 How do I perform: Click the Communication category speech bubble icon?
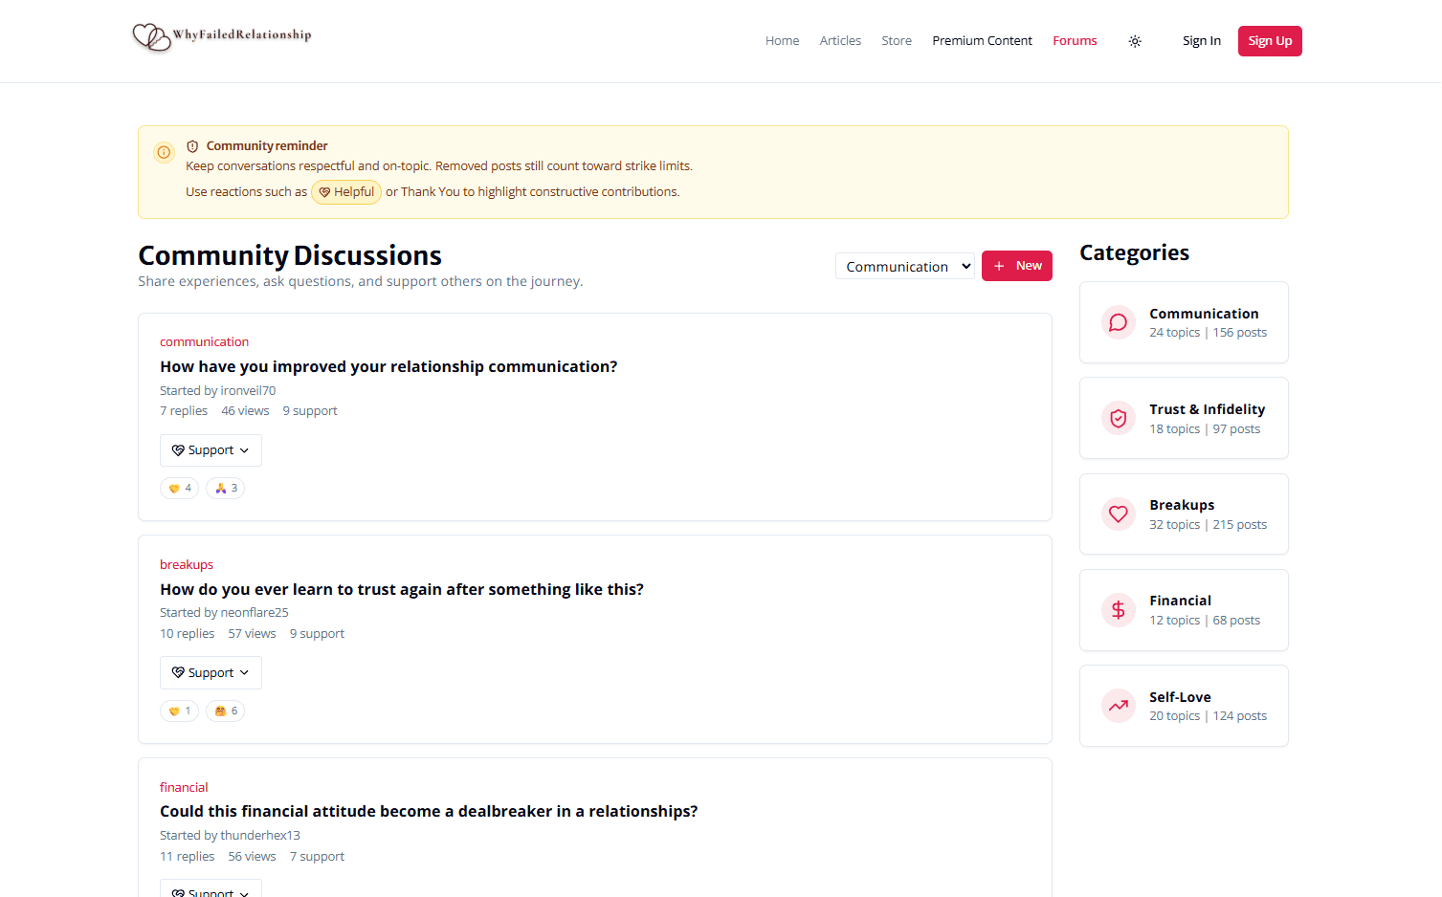(x=1118, y=322)
